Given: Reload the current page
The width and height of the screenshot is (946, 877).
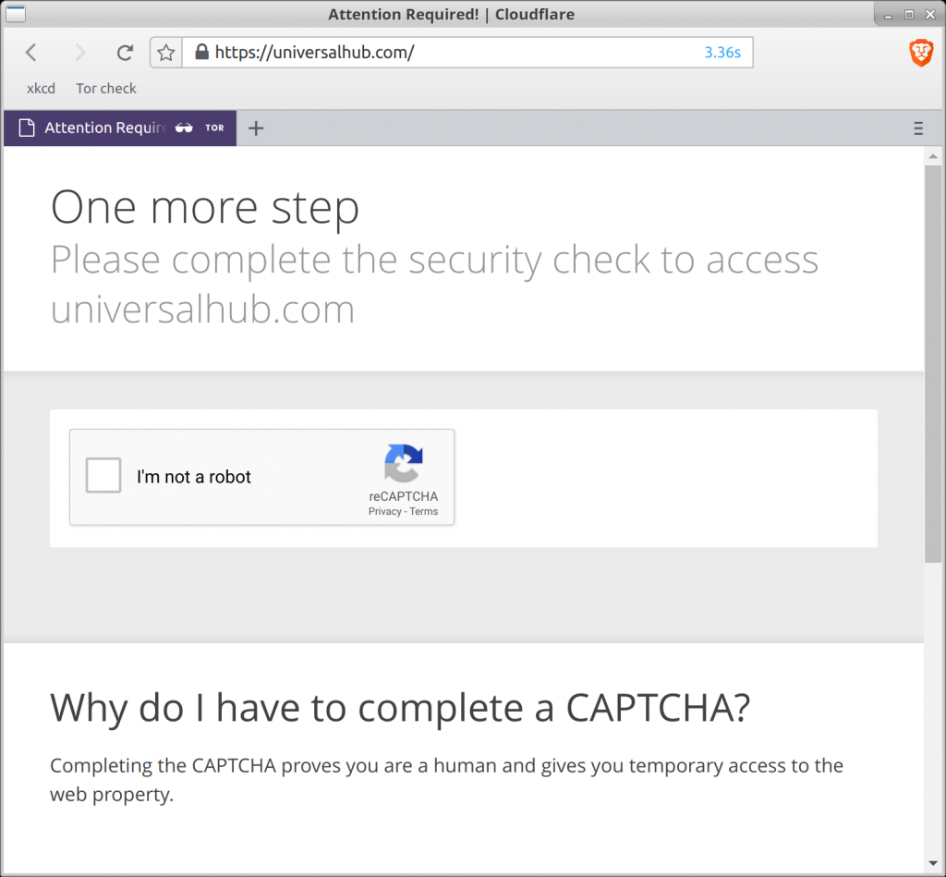Looking at the screenshot, I should point(125,53).
